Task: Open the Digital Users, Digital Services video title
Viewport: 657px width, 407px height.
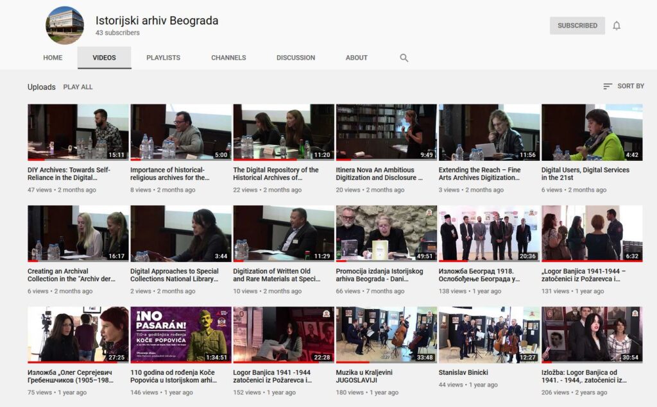Action: click(x=585, y=174)
